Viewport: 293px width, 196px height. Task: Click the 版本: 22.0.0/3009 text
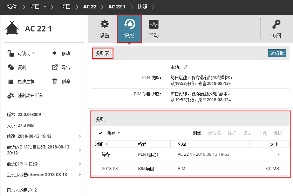pos(24,114)
